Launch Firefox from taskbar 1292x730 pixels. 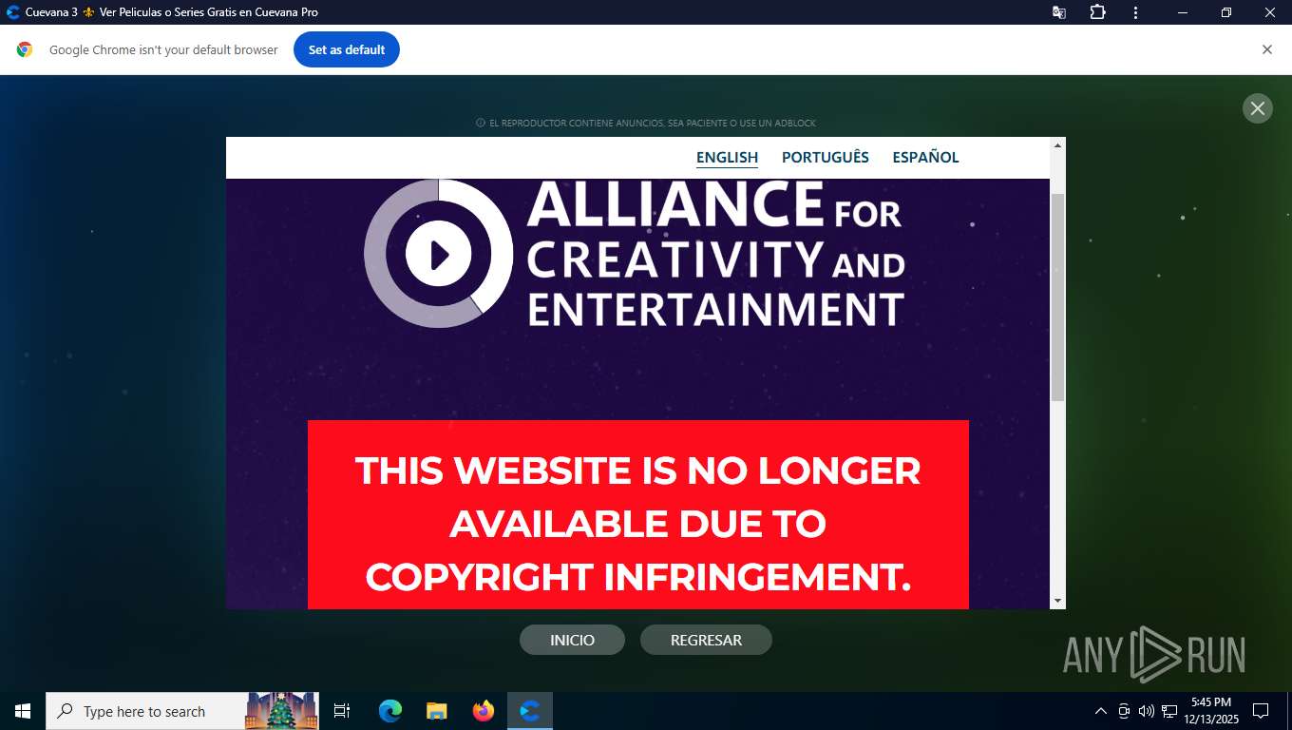point(484,711)
